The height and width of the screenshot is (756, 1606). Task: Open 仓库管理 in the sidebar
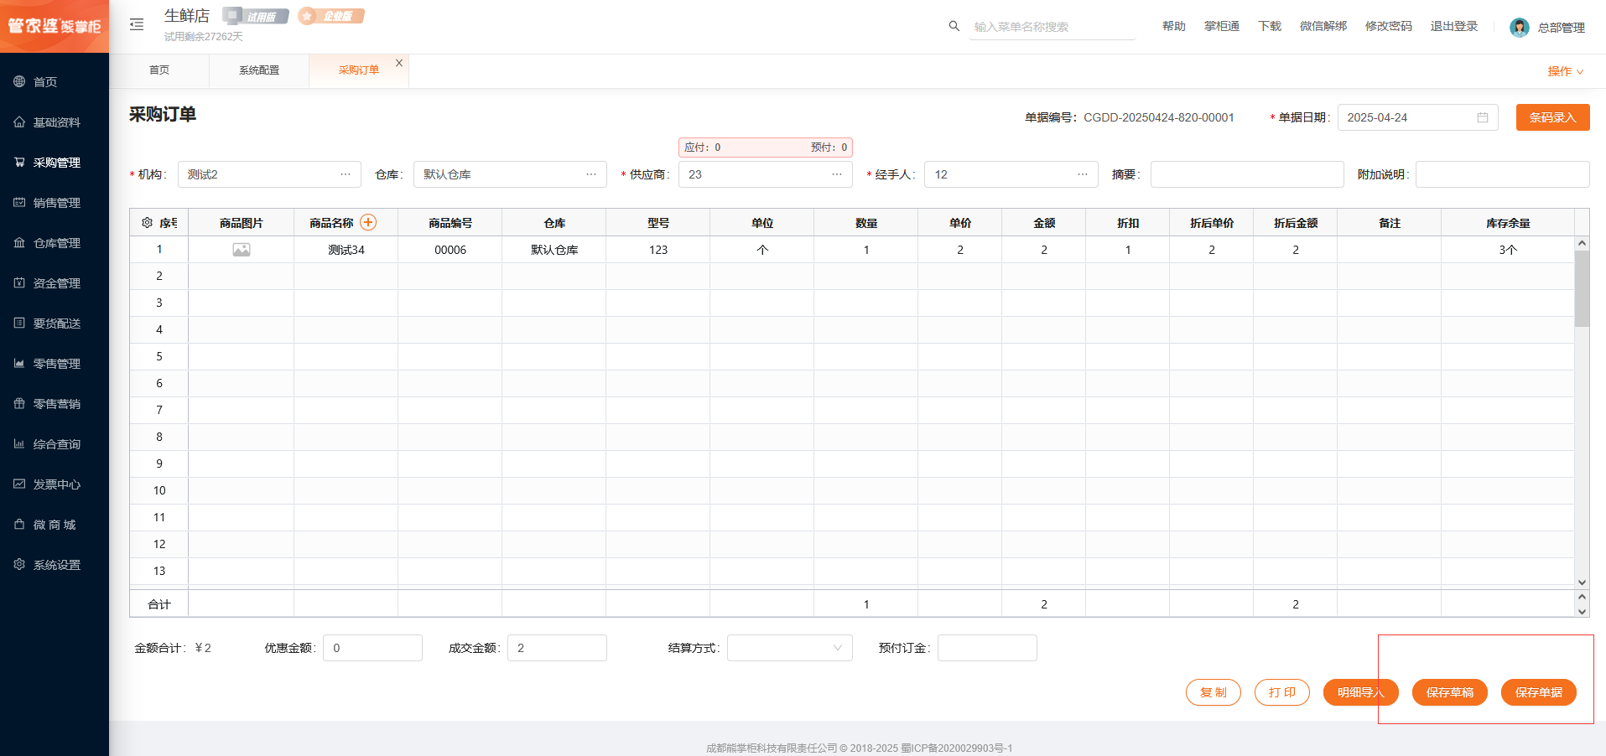point(55,243)
